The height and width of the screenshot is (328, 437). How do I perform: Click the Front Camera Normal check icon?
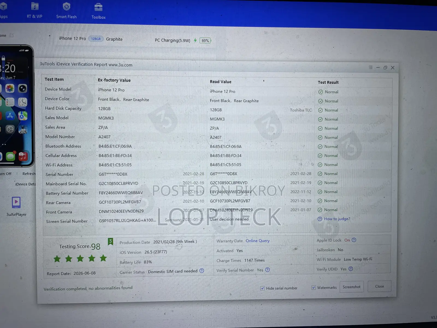[x=320, y=210]
